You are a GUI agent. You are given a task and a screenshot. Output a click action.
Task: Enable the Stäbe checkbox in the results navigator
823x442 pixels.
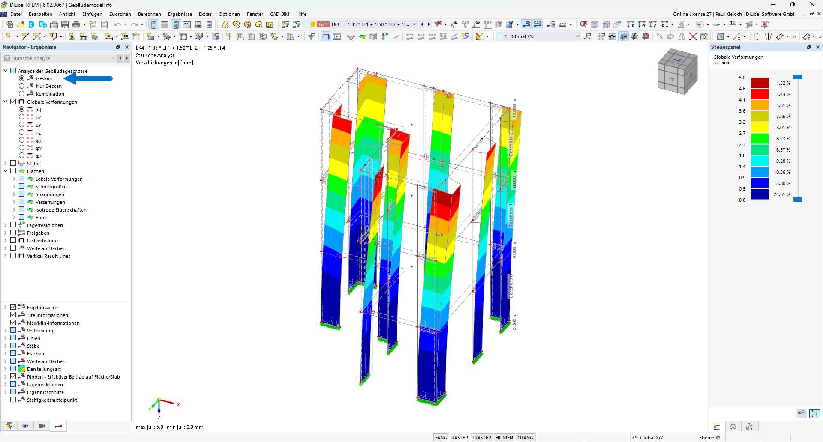[13, 163]
